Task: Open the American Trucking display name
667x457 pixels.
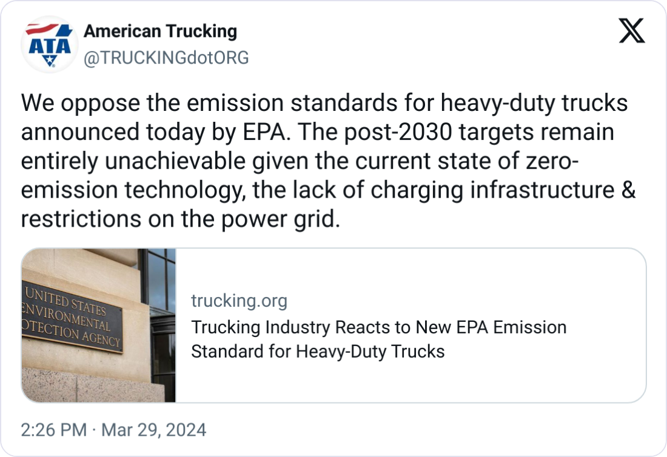Action: click(x=160, y=30)
